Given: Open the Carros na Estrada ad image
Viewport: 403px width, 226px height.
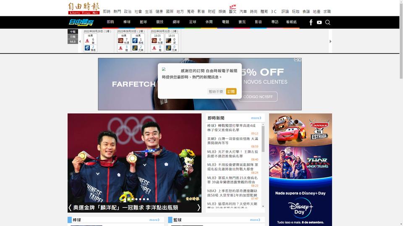Looking at the screenshot, I should pyautogui.click(x=301, y=129).
